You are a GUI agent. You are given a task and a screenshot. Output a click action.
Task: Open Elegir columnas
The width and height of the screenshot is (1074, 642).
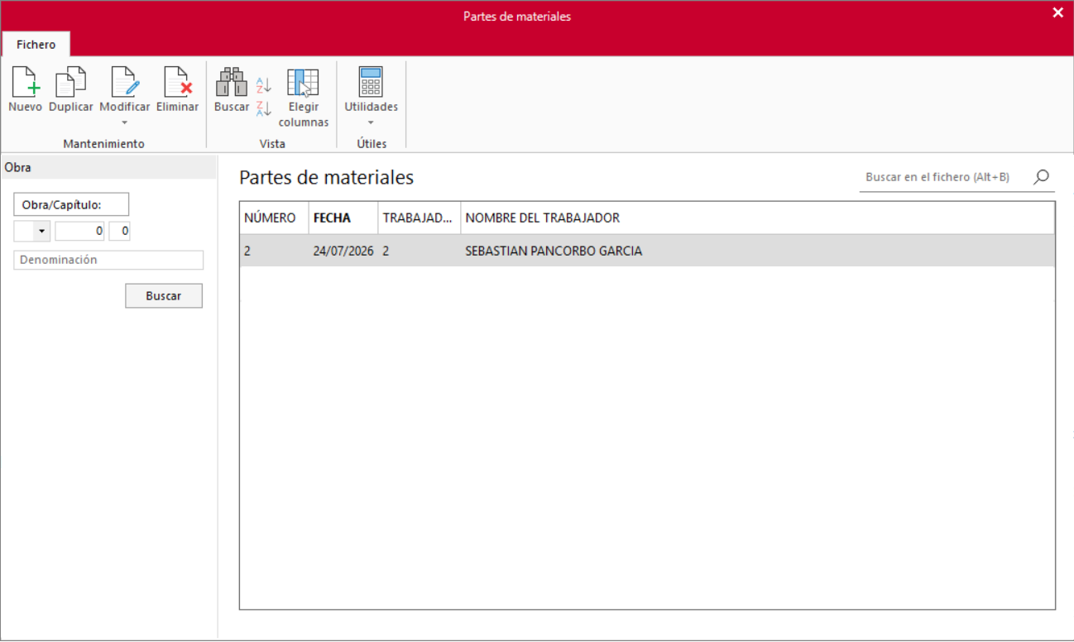304,98
